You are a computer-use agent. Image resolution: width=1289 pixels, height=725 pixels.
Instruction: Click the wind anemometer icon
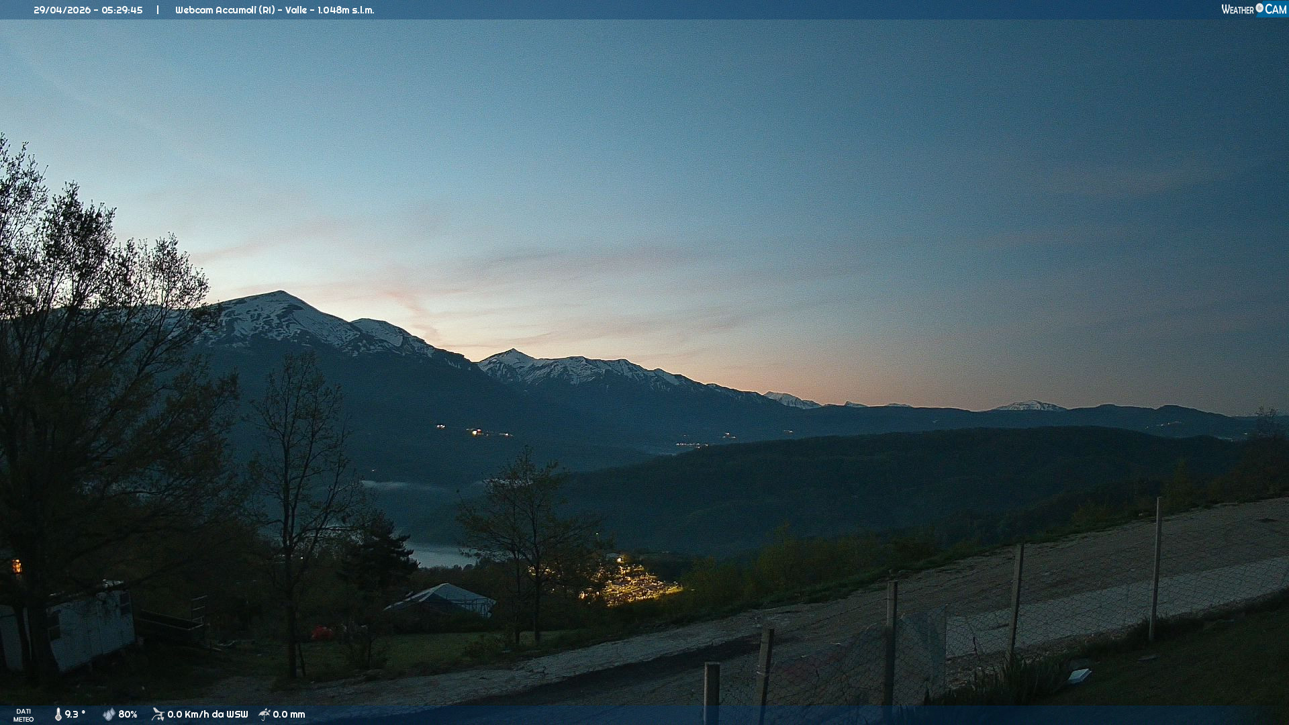click(158, 714)
